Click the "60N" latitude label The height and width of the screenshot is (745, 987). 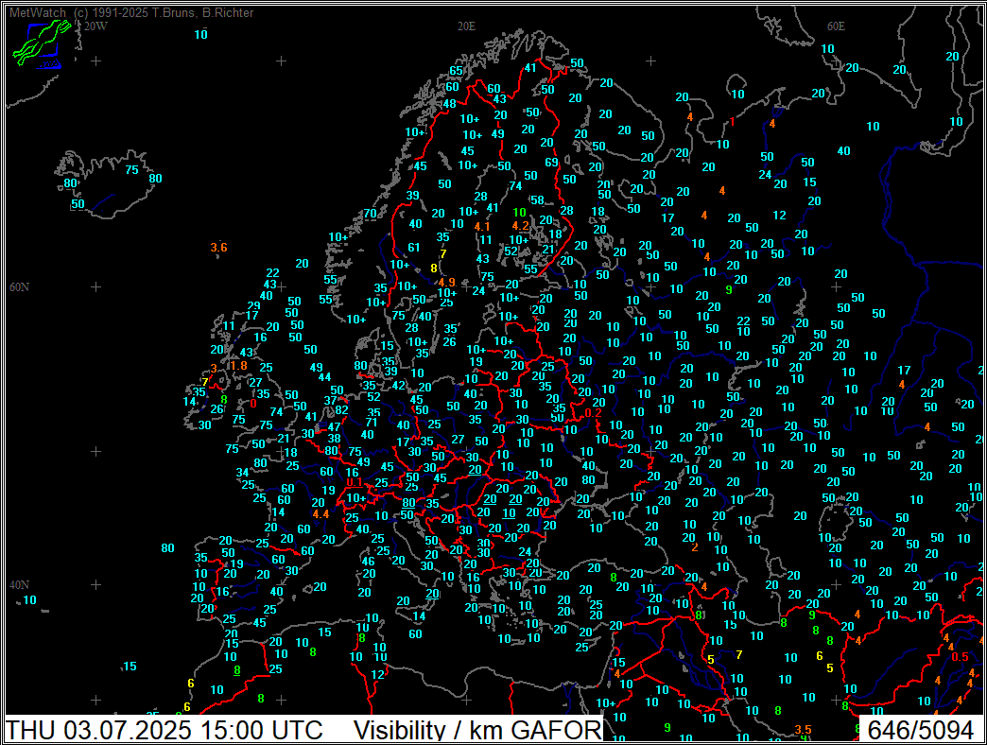[19, 286]
